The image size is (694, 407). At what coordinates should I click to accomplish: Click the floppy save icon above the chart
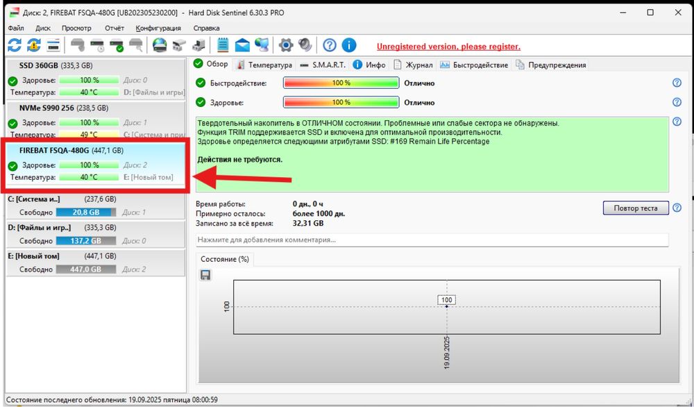(x=205, y=275)
